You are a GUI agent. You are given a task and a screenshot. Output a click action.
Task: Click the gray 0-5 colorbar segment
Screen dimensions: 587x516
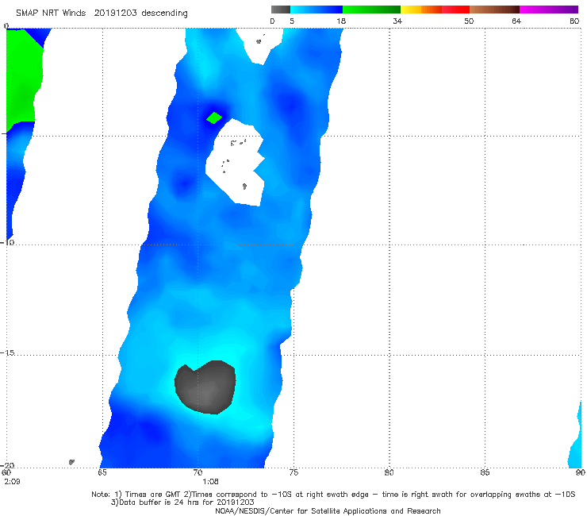[281, 10]
